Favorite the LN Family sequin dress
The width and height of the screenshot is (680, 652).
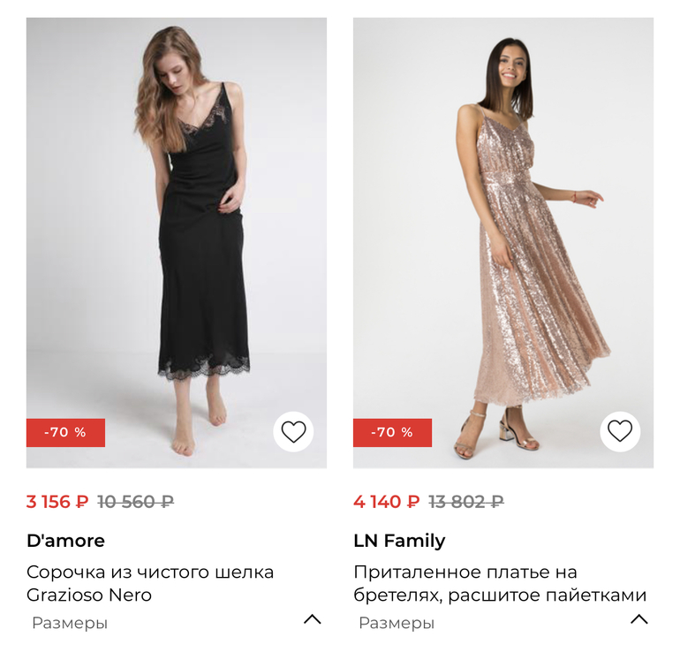[x=620, y=432]
